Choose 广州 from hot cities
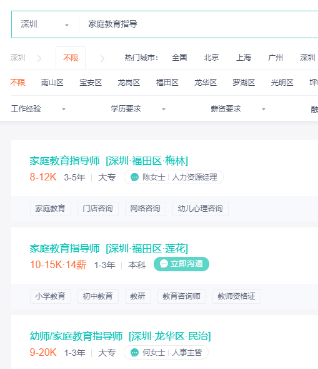The width and height of the screenshot is (318, 369). 276,58
